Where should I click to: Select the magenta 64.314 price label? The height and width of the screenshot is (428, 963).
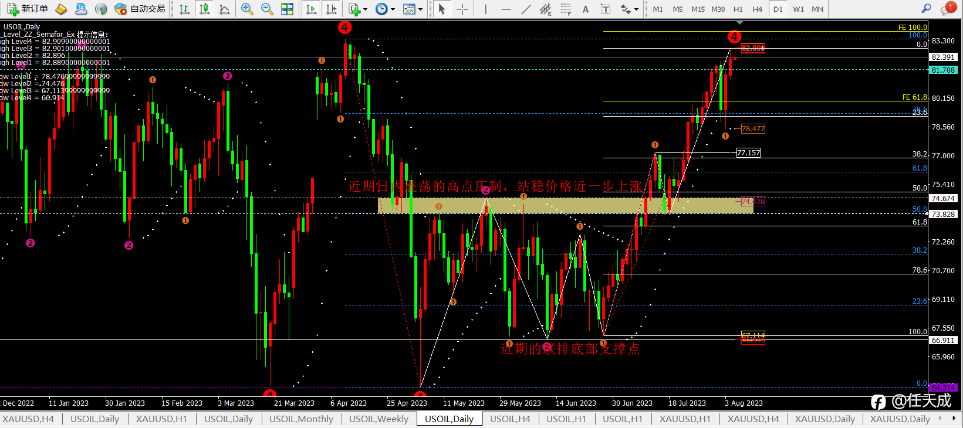tap(943, 388)
